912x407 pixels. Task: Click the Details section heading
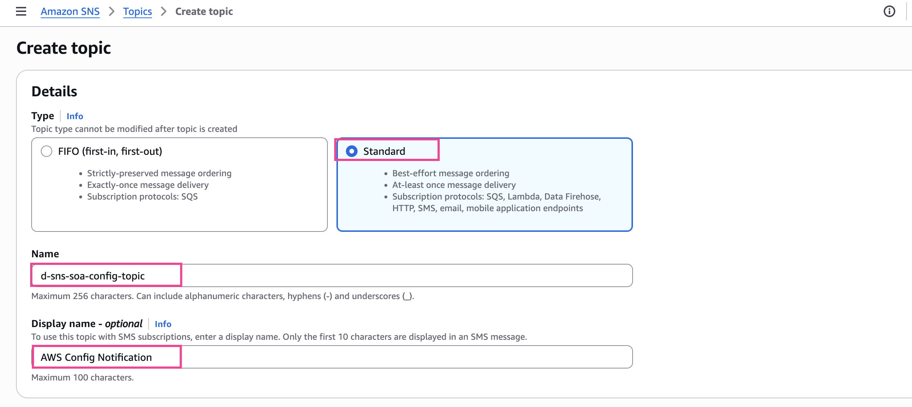(55, 92)
